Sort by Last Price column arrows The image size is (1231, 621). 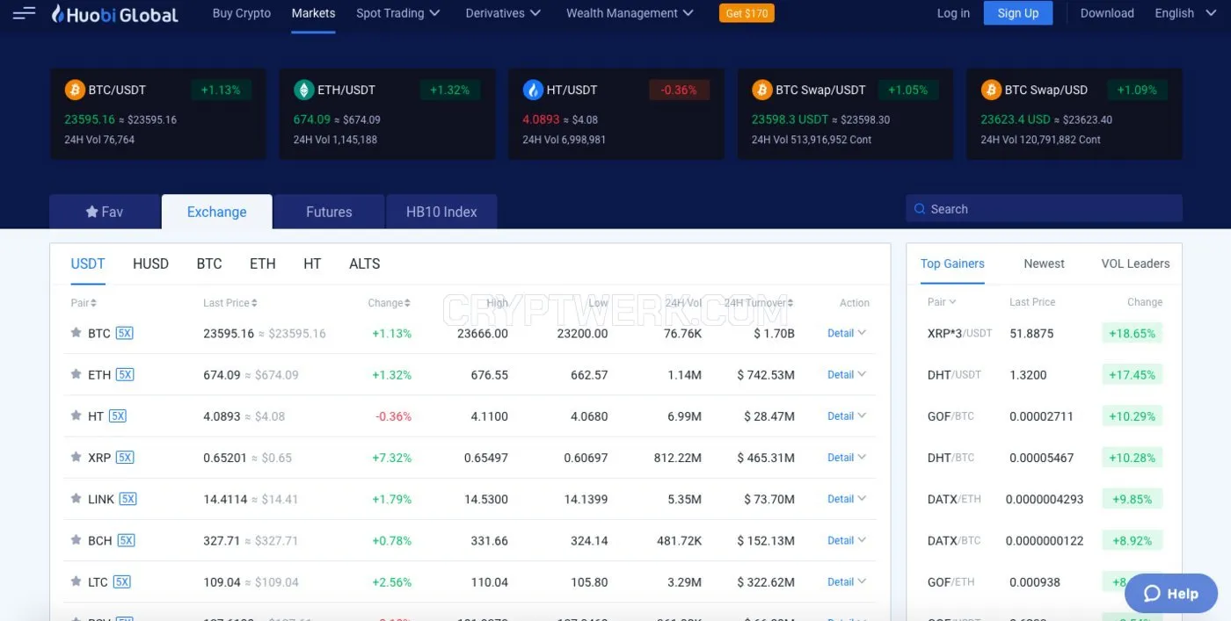click(x=254, y=303)
